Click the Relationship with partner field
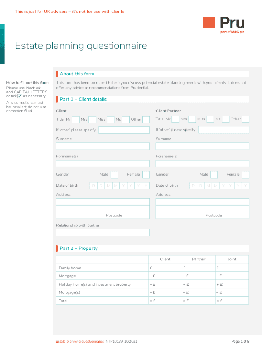This screenshot has height=349, width=262. point(103,232)
